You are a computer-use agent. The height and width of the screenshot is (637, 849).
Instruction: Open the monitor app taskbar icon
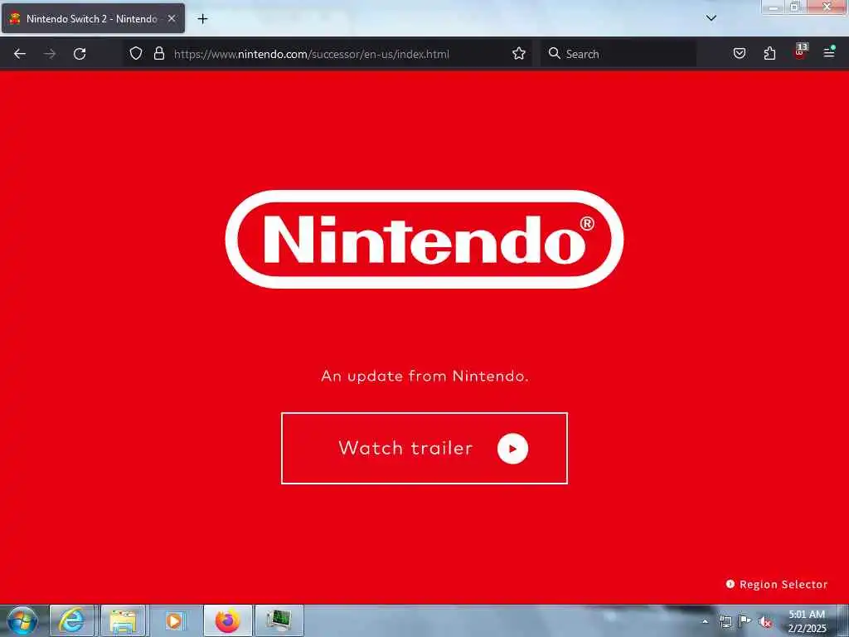(x=279, y=620)
